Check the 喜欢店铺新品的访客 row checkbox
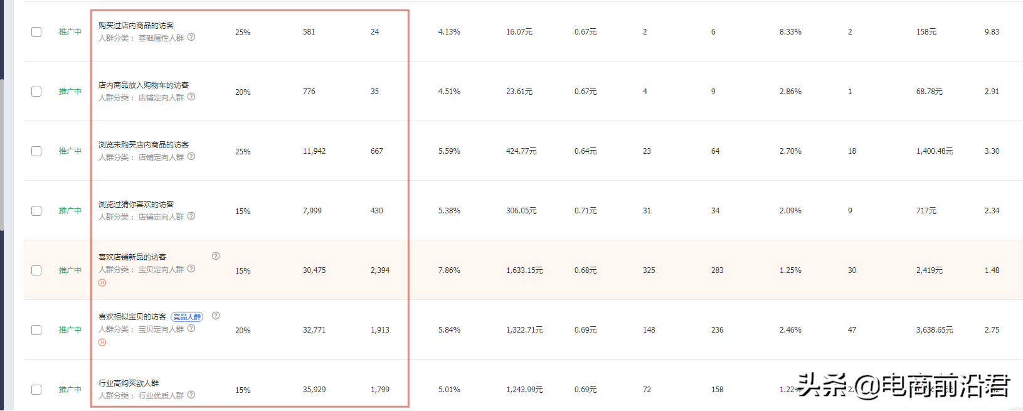This screenshot has height=411, width=1023. tap(36, 270)
